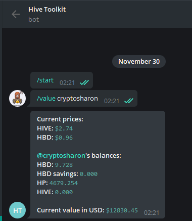The height and width of the screenshot is (221, 192).
Task: Click double checkmark on /start message
Action: [84, 82]
